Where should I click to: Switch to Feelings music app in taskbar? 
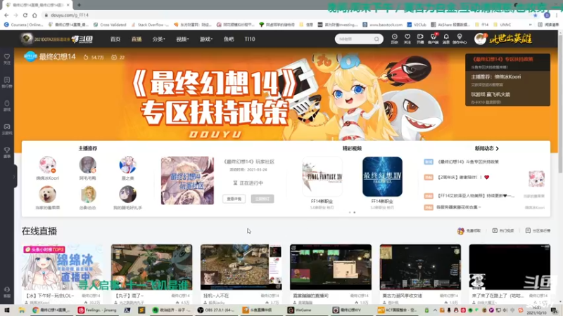click(x=98, y=310)
